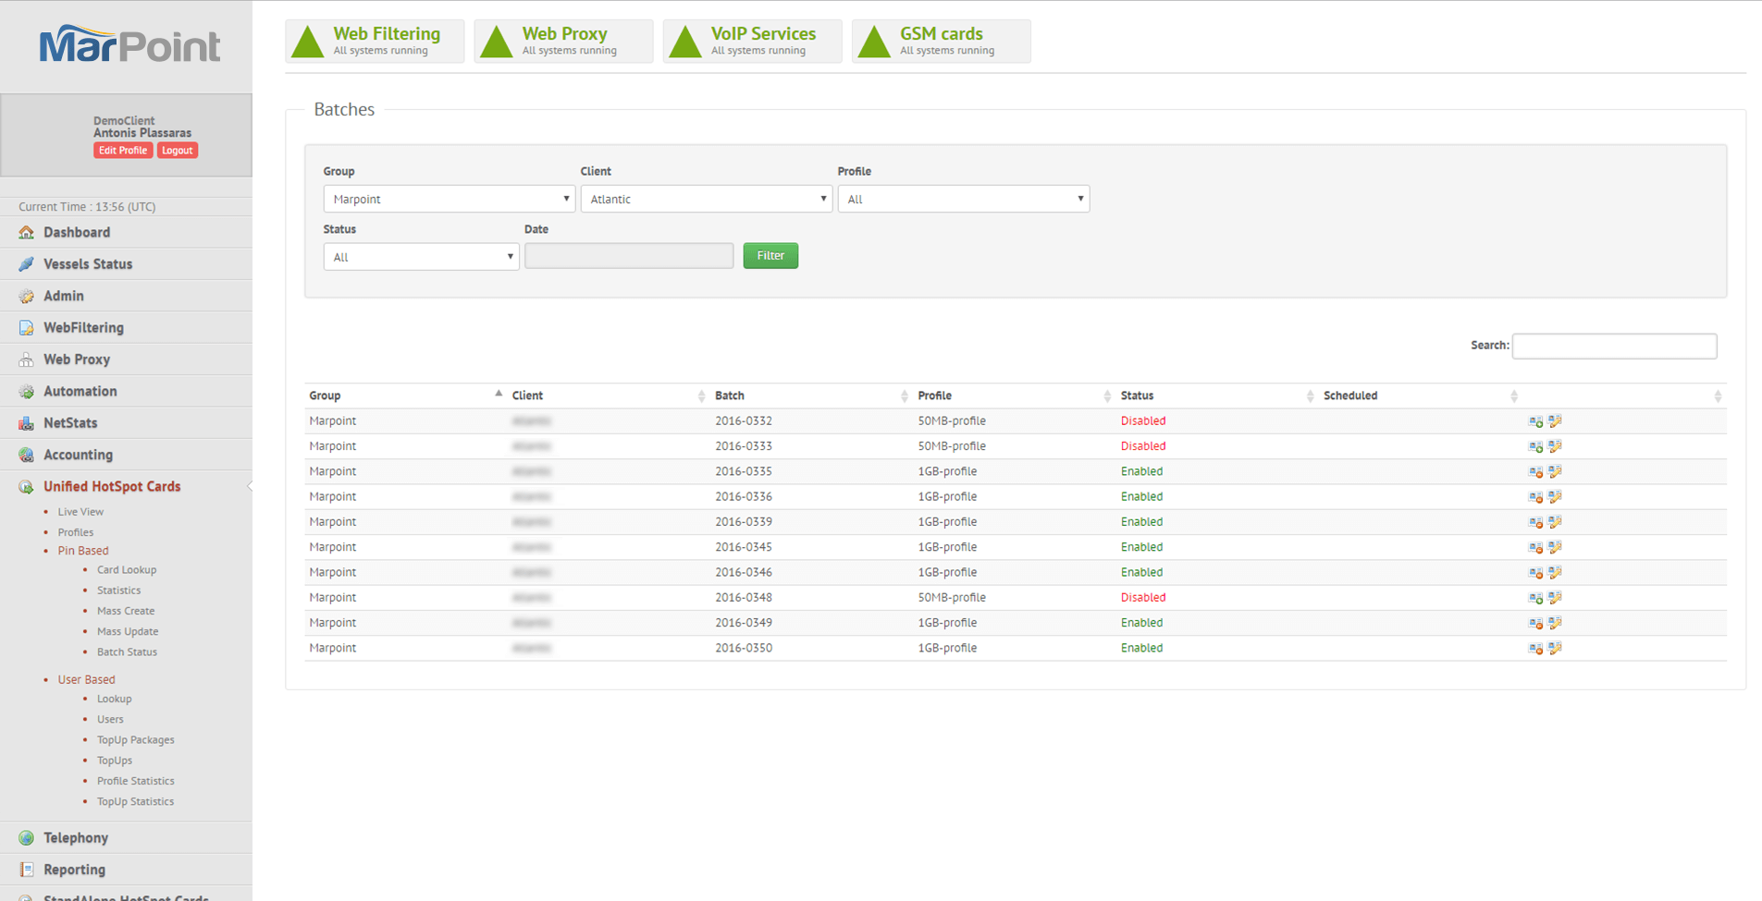Click into the table Search field
This screenshot has height=901, width=1762.
tap(1614, 347)
